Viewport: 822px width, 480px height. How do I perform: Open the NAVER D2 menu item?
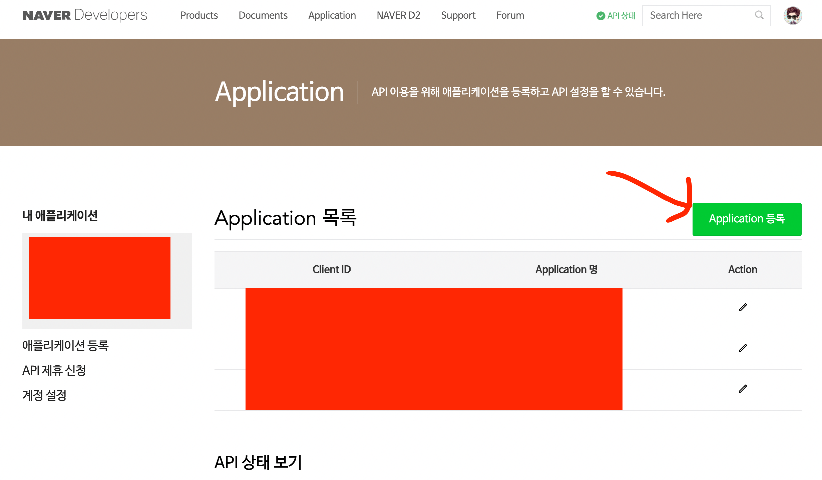coord(398,15)
